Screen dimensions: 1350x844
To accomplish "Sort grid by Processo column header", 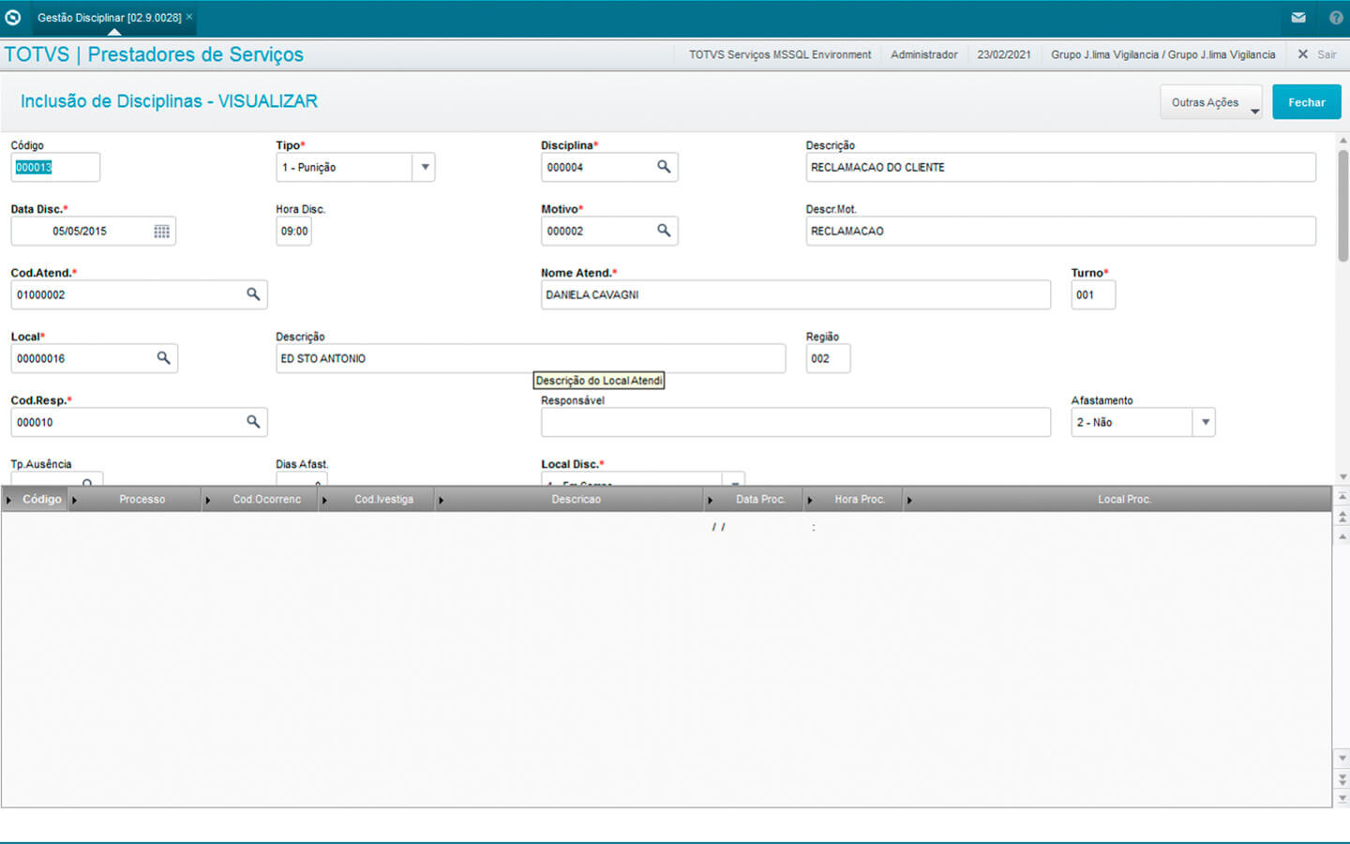I will (x=142, y=499).
